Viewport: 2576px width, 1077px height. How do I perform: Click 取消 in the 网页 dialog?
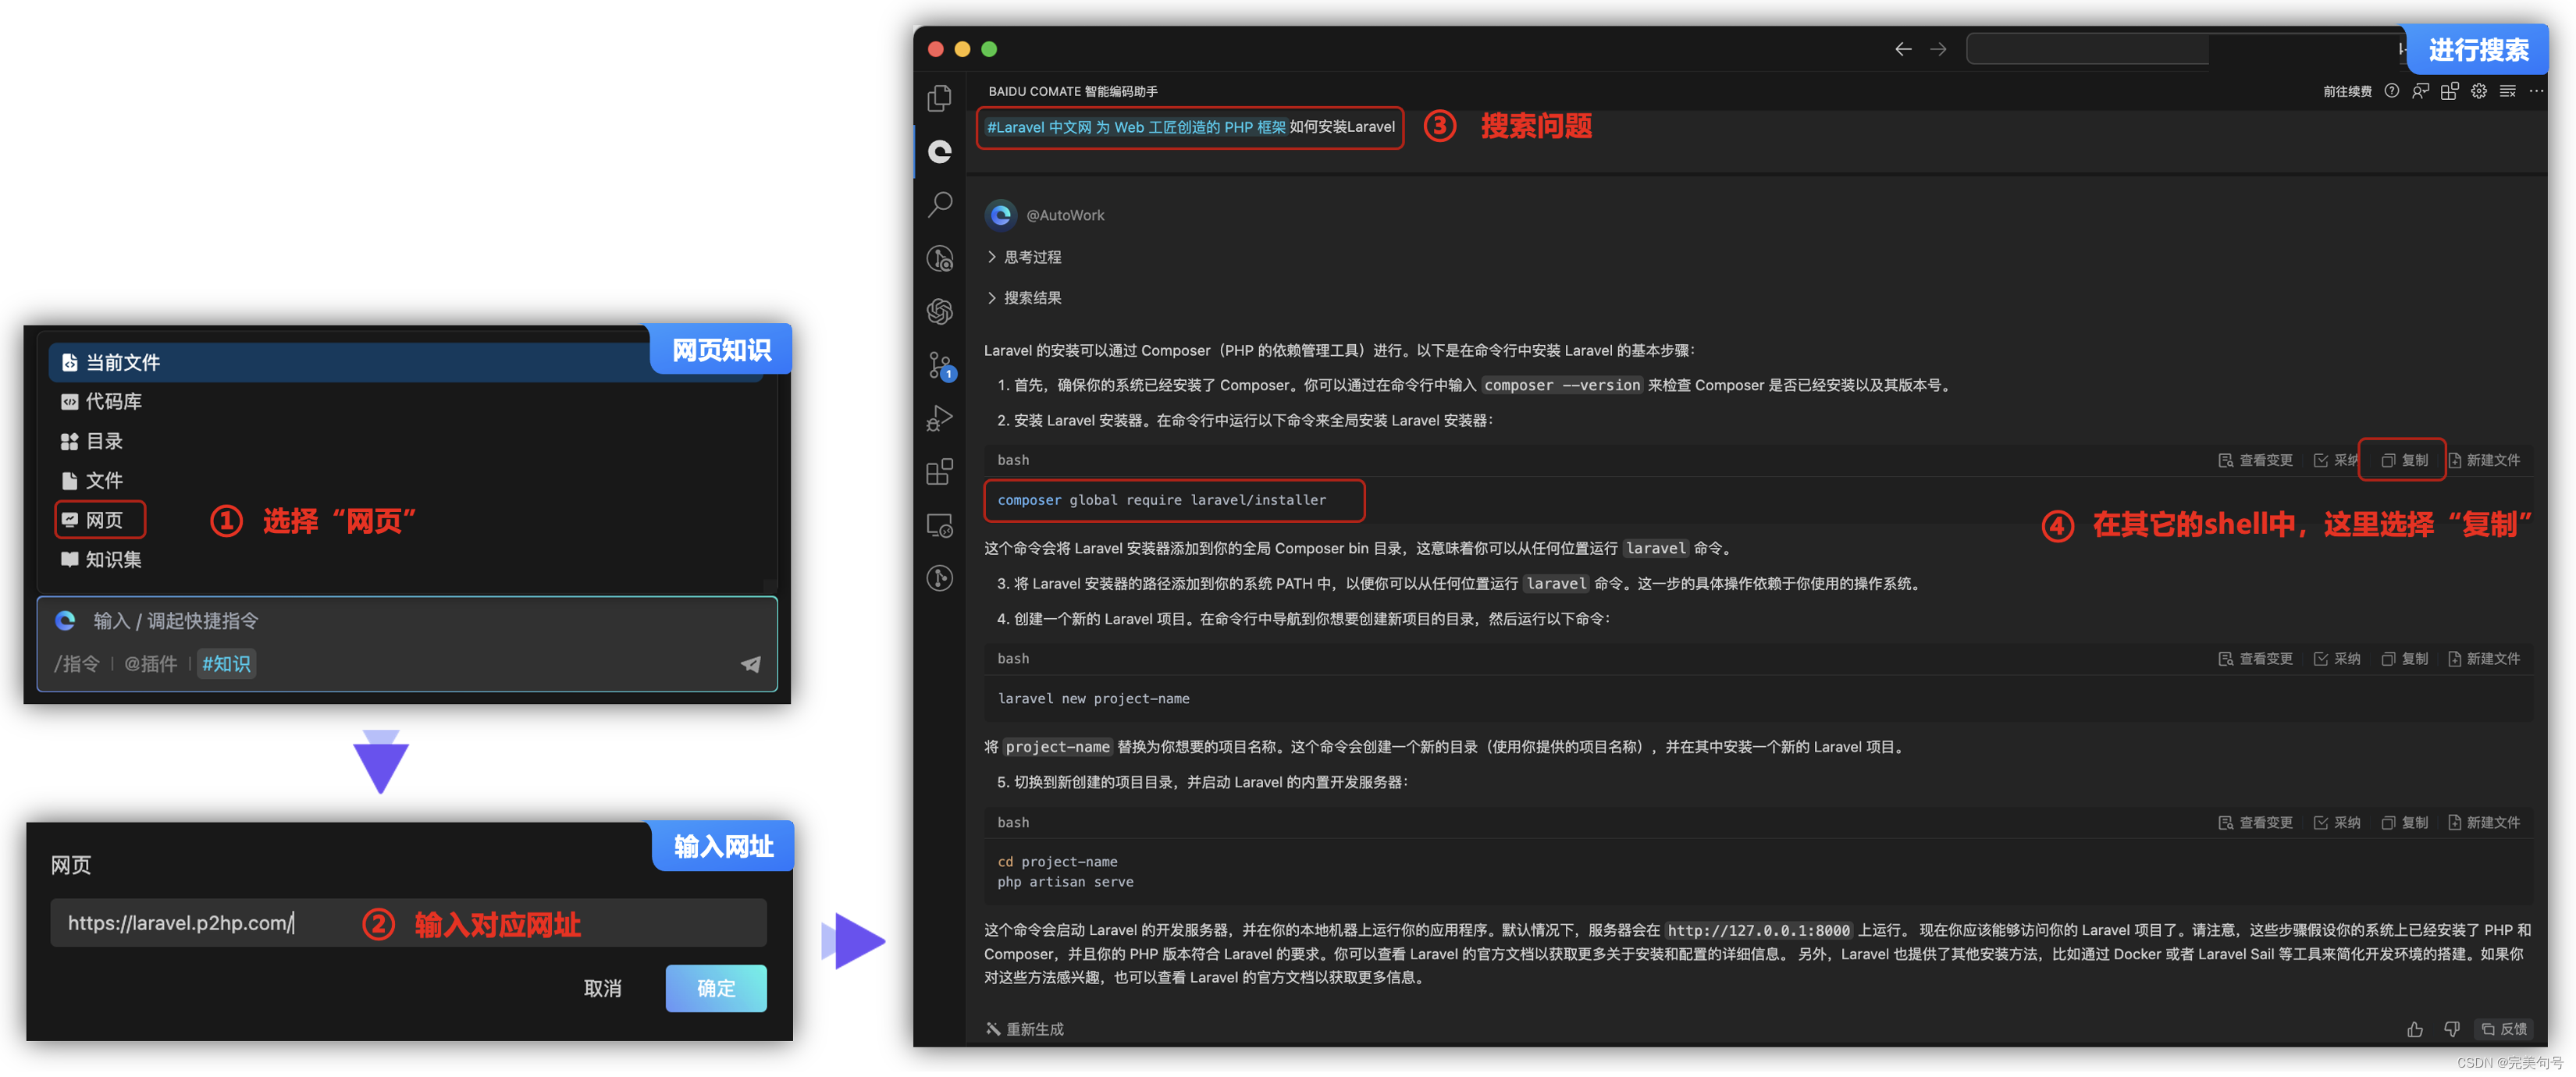coord(602,988)
